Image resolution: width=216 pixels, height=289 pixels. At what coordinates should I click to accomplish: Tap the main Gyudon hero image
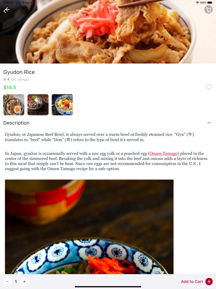(x=108, y=32)
